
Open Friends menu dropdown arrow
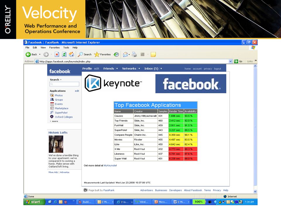coord(117,69)
